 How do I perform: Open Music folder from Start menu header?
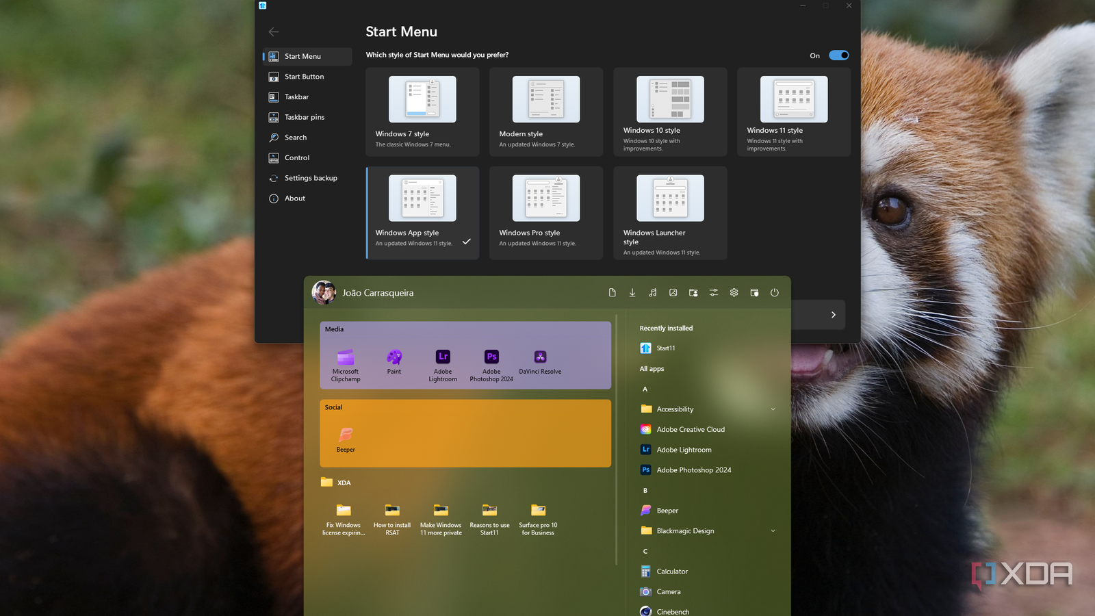(652, 293)
